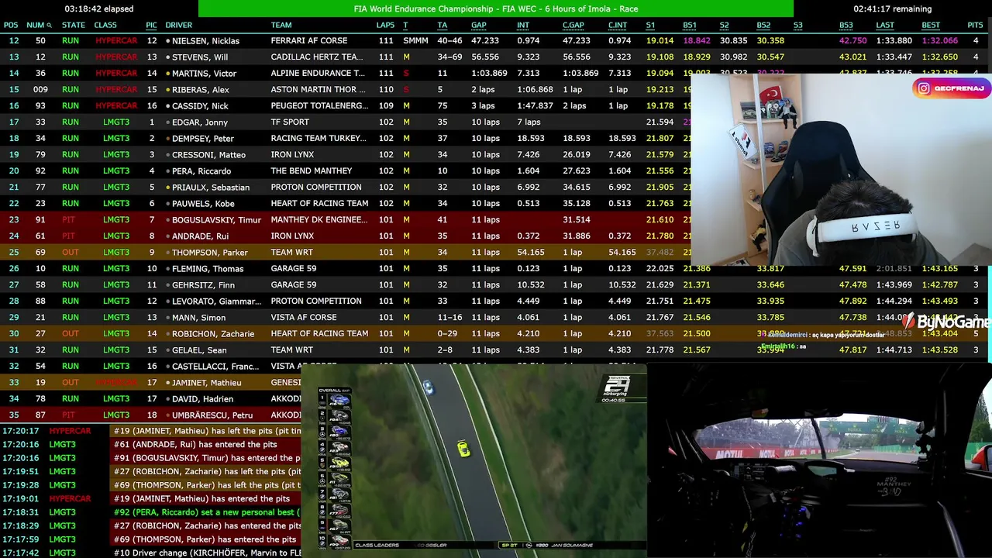Click team name FERRARI AF CORSE

[x=309, y=41]
